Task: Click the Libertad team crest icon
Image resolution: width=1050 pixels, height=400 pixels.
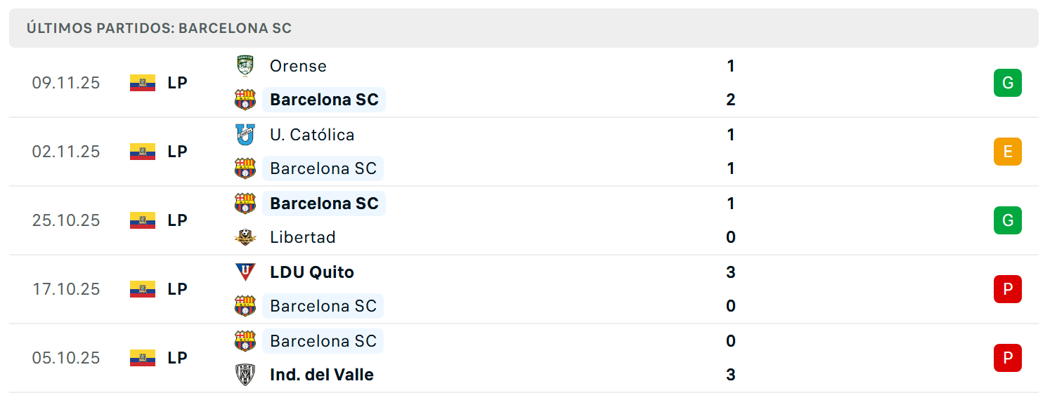Action: [245, 237]
